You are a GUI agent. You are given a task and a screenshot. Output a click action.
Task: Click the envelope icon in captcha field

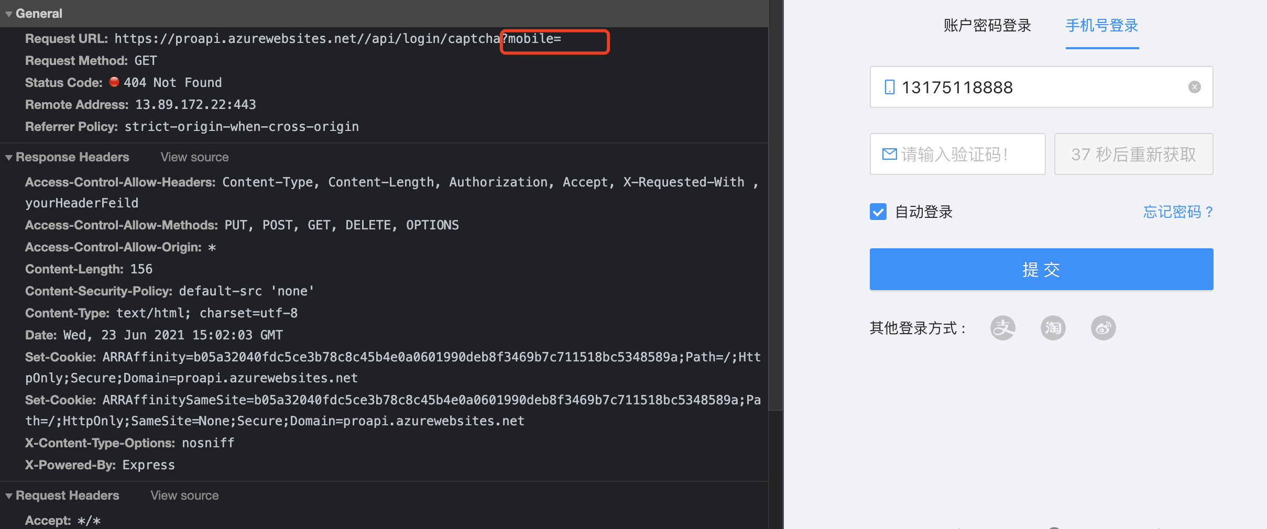890,153
